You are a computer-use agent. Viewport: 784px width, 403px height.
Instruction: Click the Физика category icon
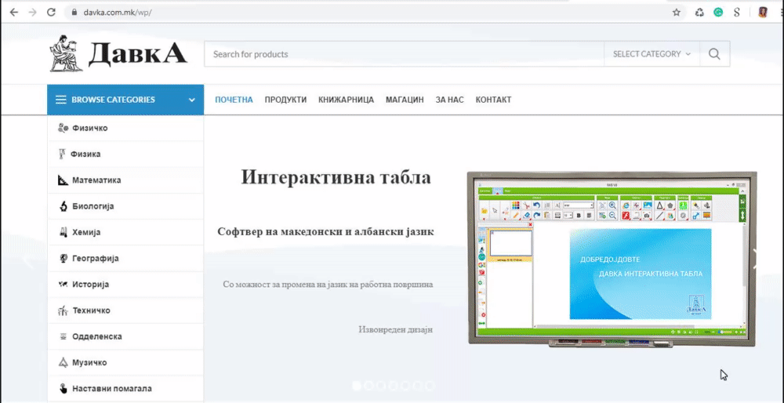coord(62,154)
